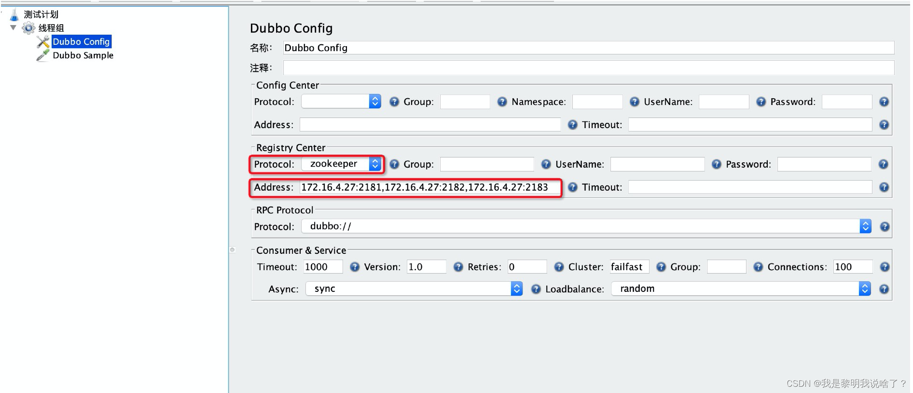
Task: Click Cluster field showing failfast
Action: [629, 267]
